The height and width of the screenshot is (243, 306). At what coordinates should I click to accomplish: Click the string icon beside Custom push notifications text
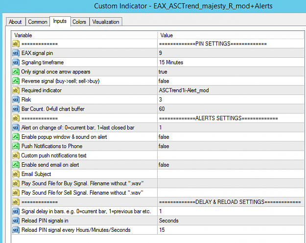pyautogui.click(x=16, y=155)
